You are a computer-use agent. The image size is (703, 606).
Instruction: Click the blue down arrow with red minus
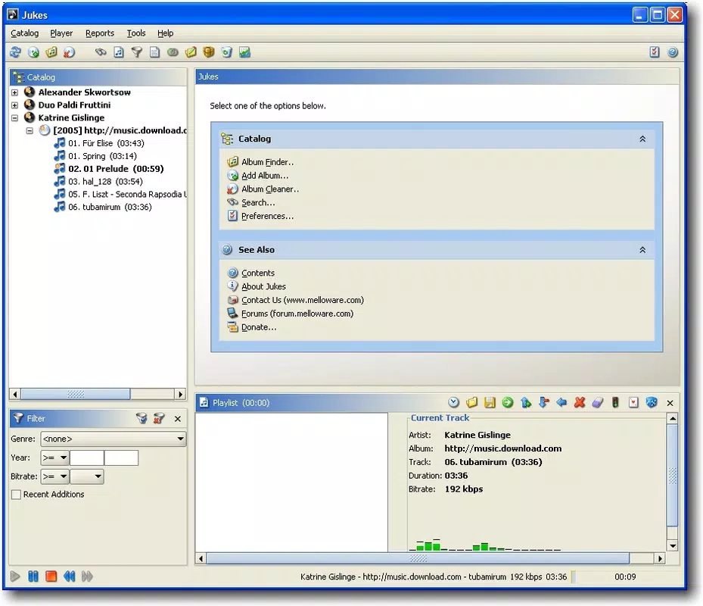point(544,403)
